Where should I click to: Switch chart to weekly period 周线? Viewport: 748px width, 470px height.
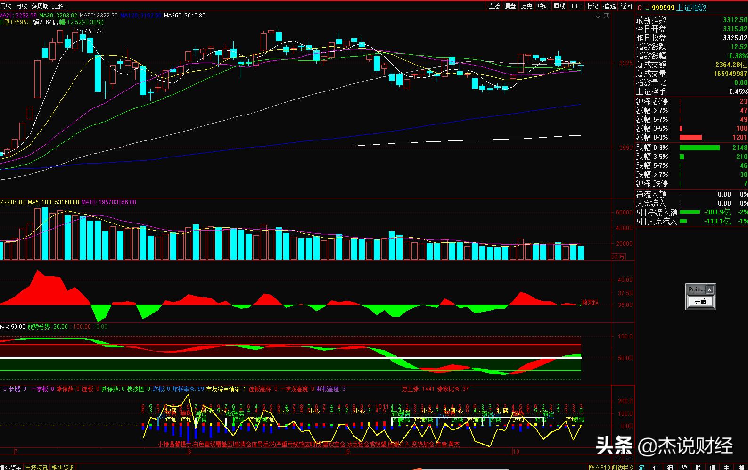click(6, 6)
